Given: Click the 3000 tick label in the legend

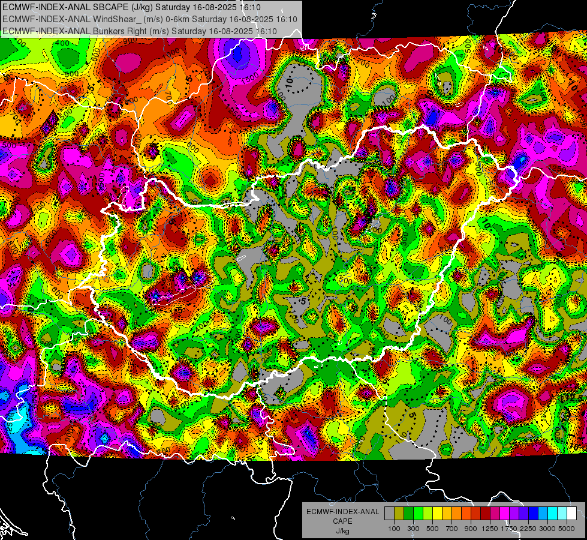Looking at the screenshot, I should tap(547, 529).
